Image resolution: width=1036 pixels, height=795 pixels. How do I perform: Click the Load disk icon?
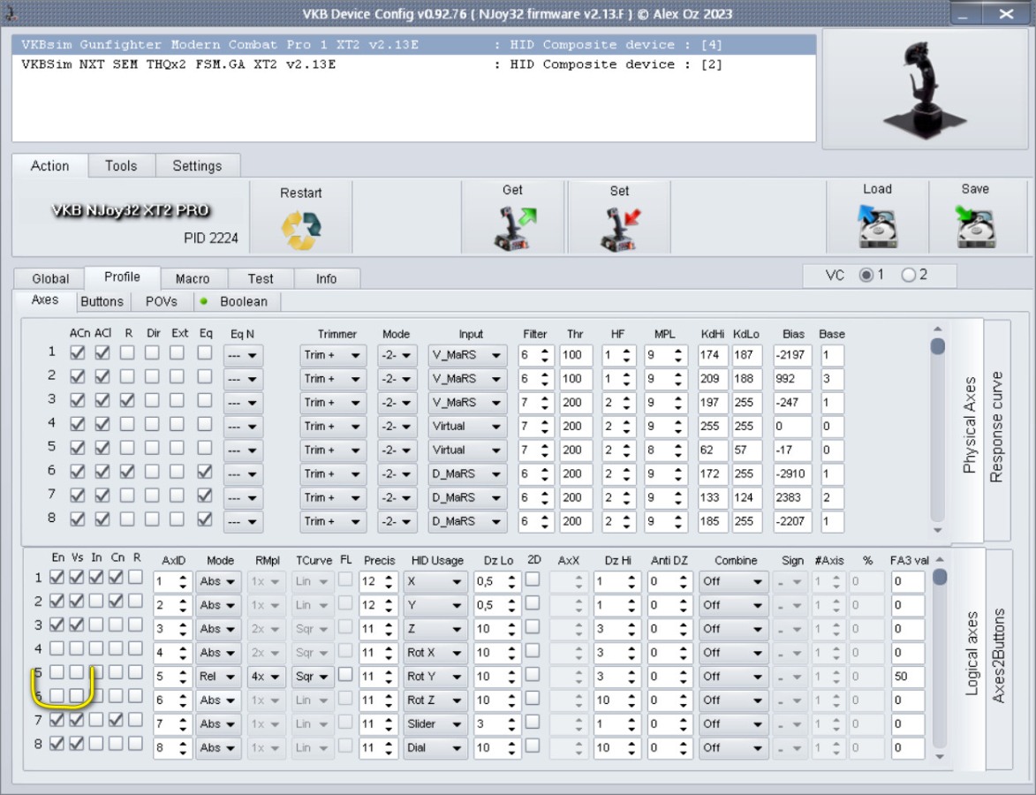click(x=877, y=228)
